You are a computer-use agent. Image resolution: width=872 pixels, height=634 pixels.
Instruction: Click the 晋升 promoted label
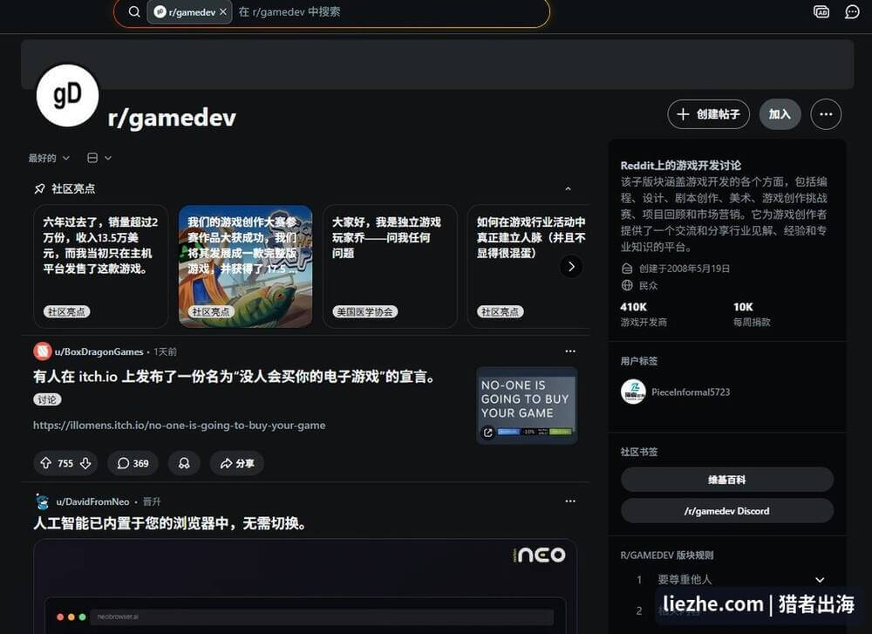tap(151, 501)
